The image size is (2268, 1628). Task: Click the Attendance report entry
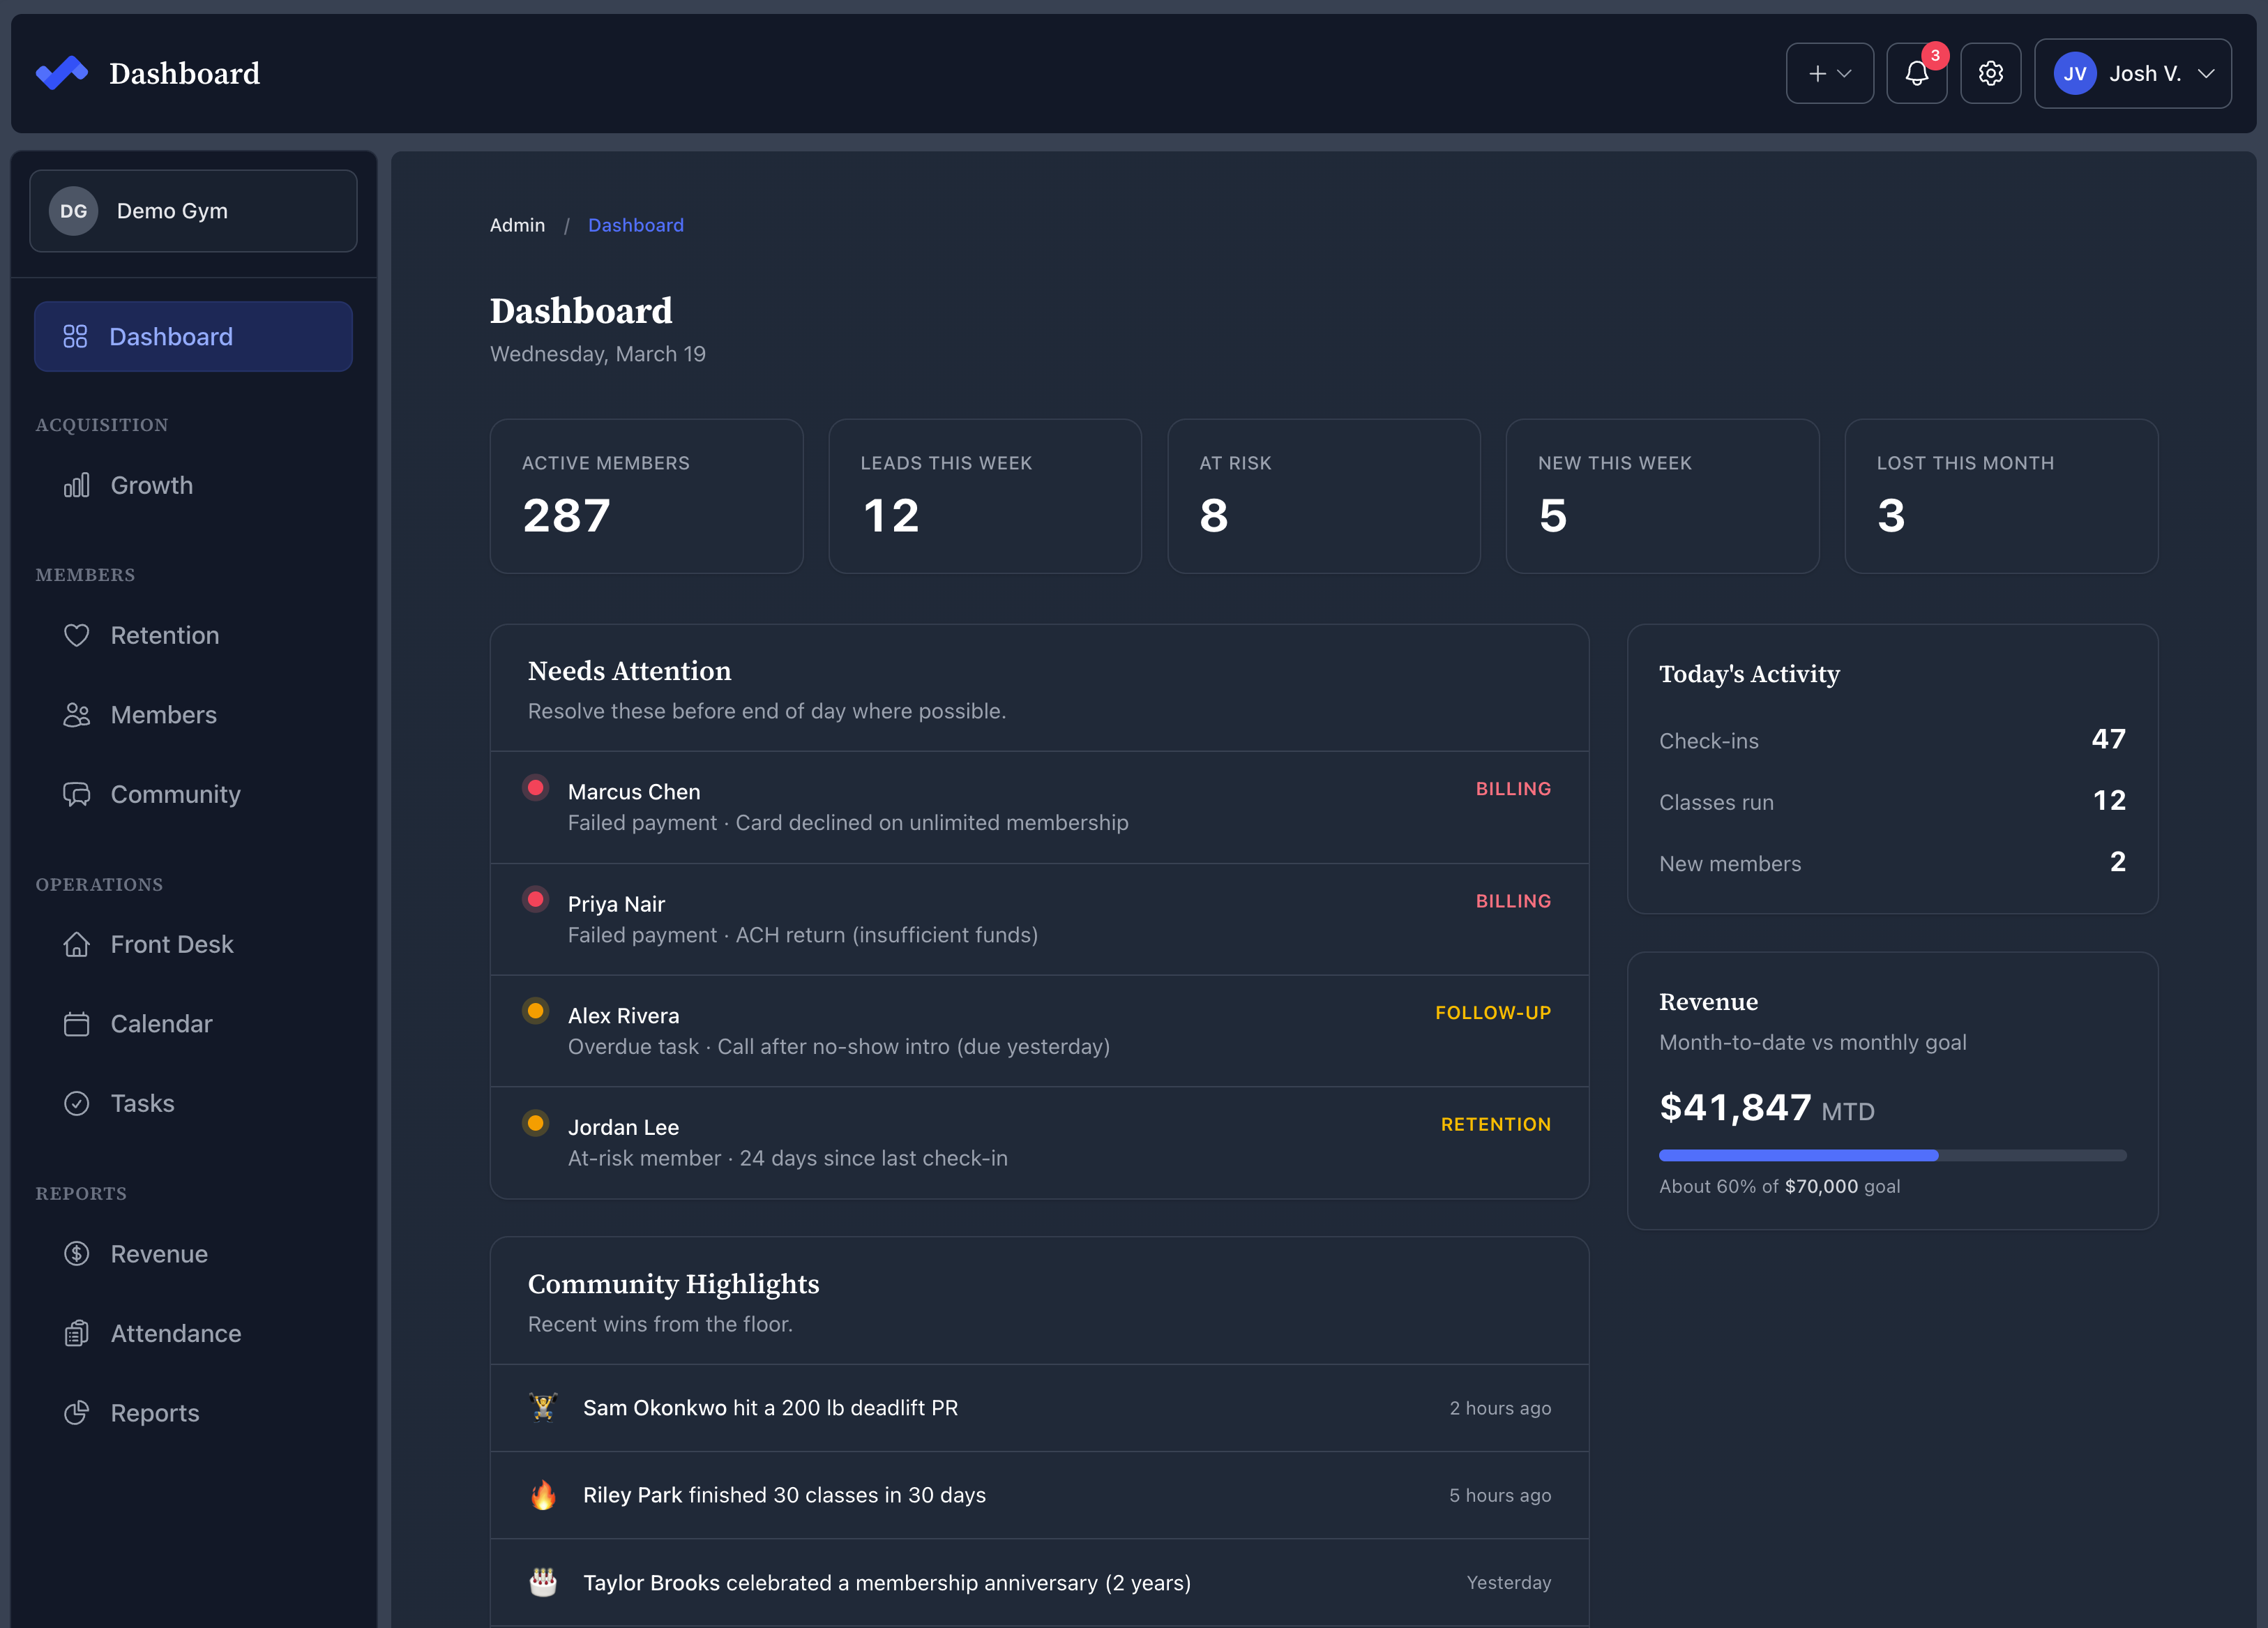click(x=175, y=1333)
